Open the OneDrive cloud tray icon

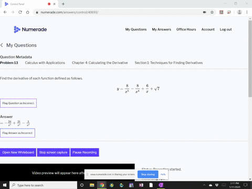(211, 185)
